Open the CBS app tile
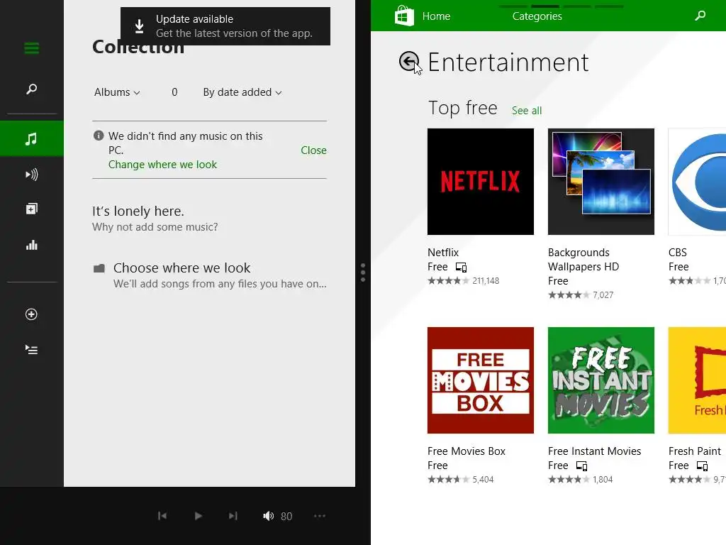The width and height of the screenshot is (726, 545). point(697,182)
